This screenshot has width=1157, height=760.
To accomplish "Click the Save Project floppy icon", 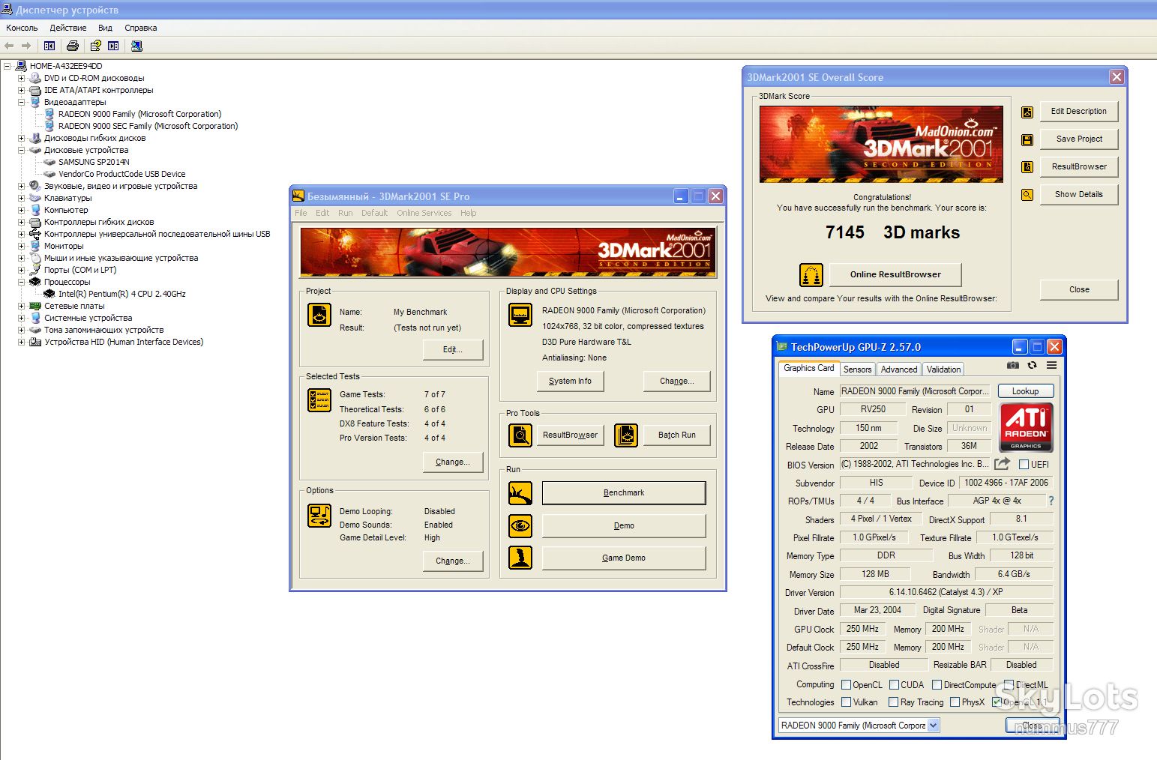I will pos(1027,140).
